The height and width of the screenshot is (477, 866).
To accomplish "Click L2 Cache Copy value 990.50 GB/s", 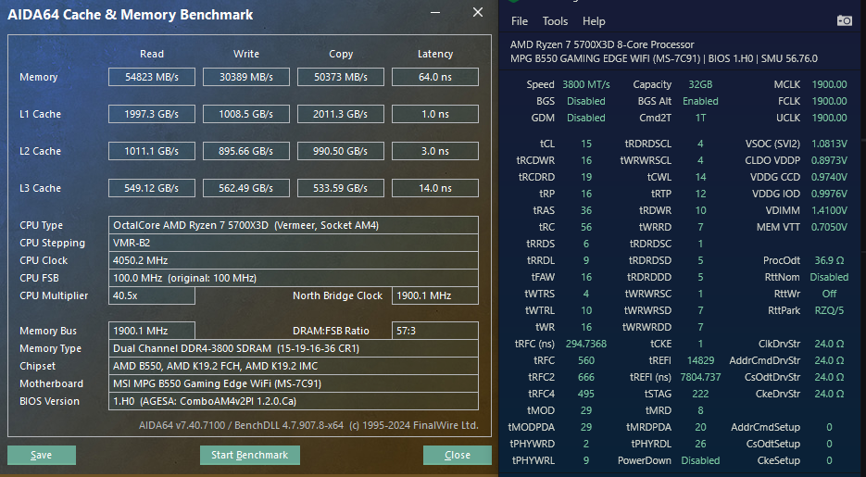I will 340,151.
